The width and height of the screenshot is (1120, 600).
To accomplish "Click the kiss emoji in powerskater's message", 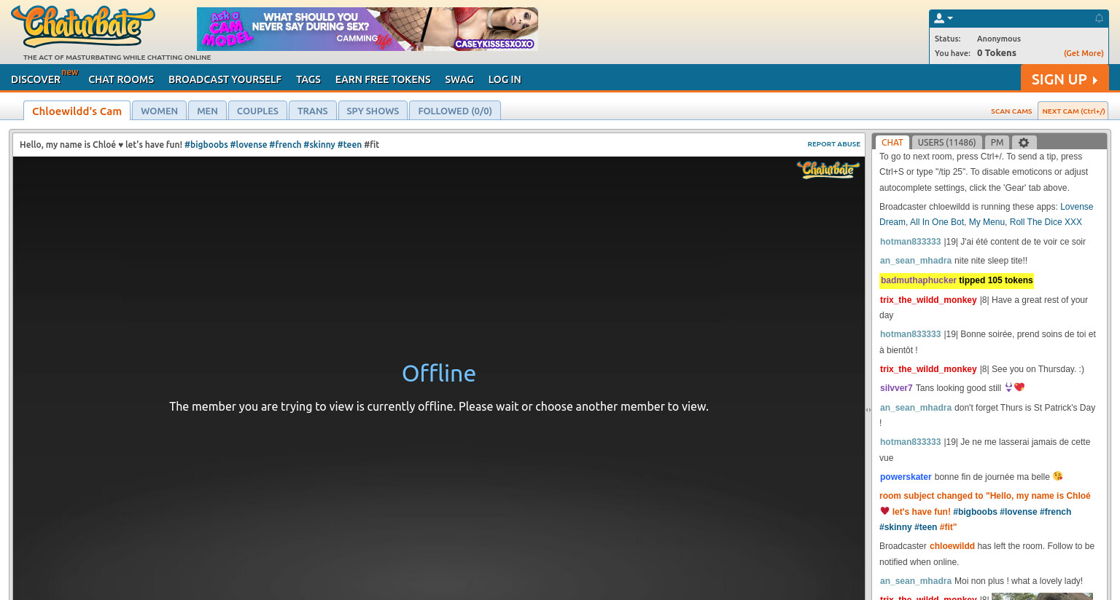I will tap(1058, 476).
